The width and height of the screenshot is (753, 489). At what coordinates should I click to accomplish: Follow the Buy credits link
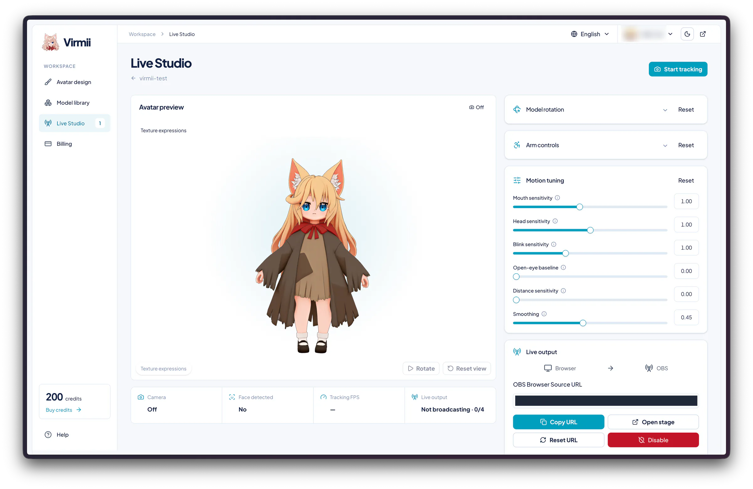63,410
